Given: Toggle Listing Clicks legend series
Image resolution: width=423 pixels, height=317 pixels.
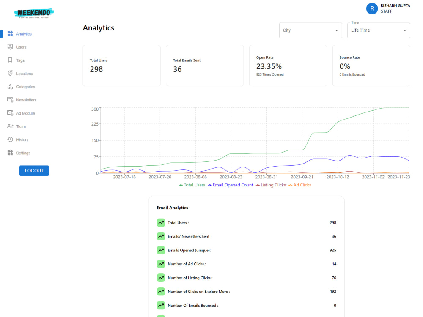Looking at the screenshot, I should click(271, 185).
